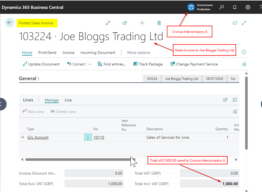Viewport: 262px width, 192px height.
Task: Open Business Central search
Action: point(221,7)
